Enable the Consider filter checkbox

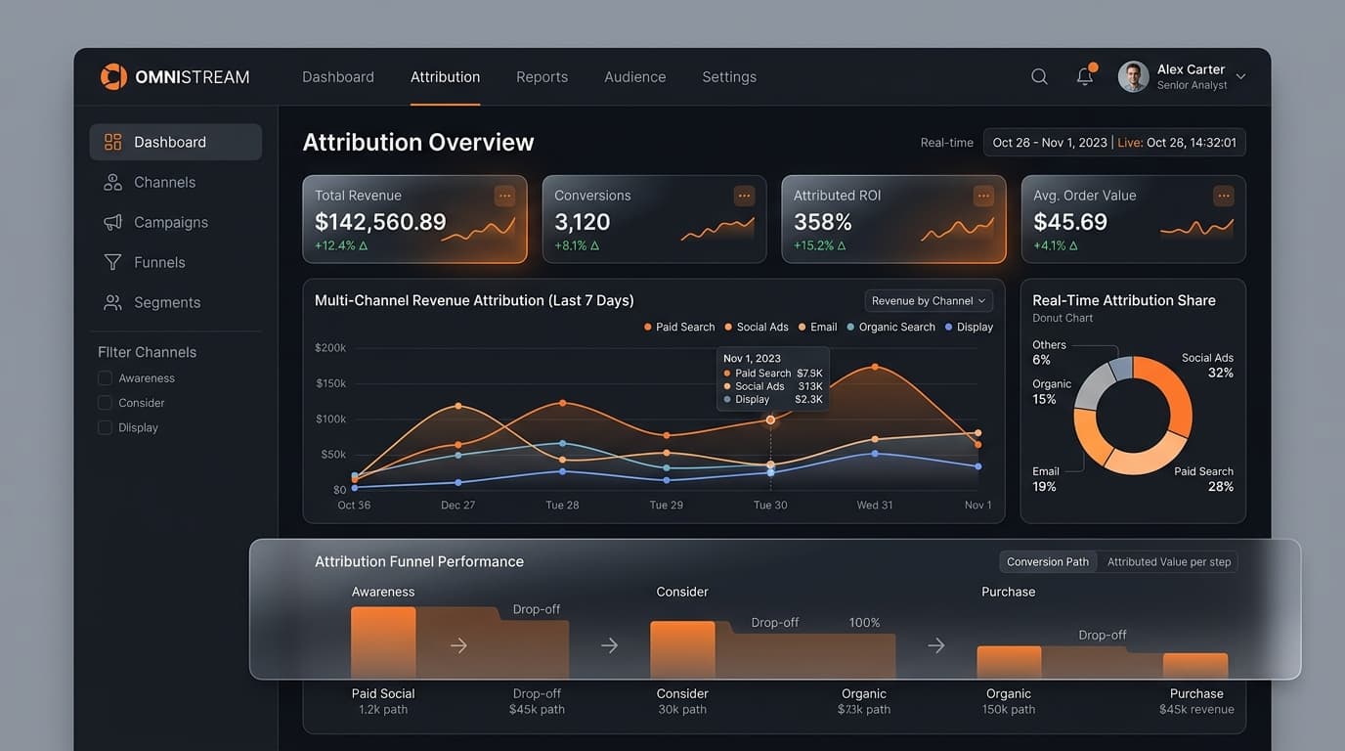pyautogui.click(x=105, y=403)
